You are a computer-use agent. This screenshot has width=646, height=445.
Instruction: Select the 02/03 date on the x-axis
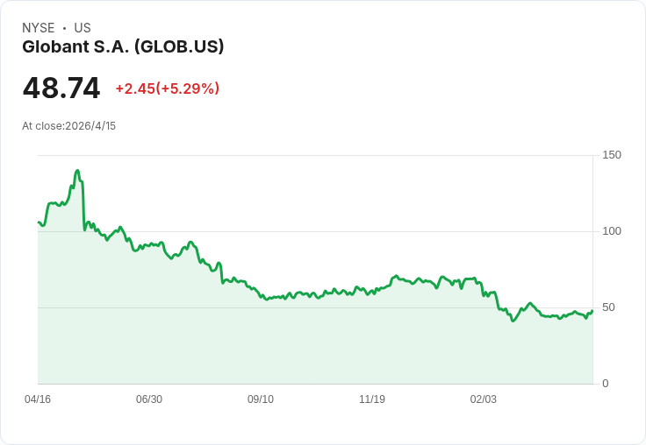point(484,399)
